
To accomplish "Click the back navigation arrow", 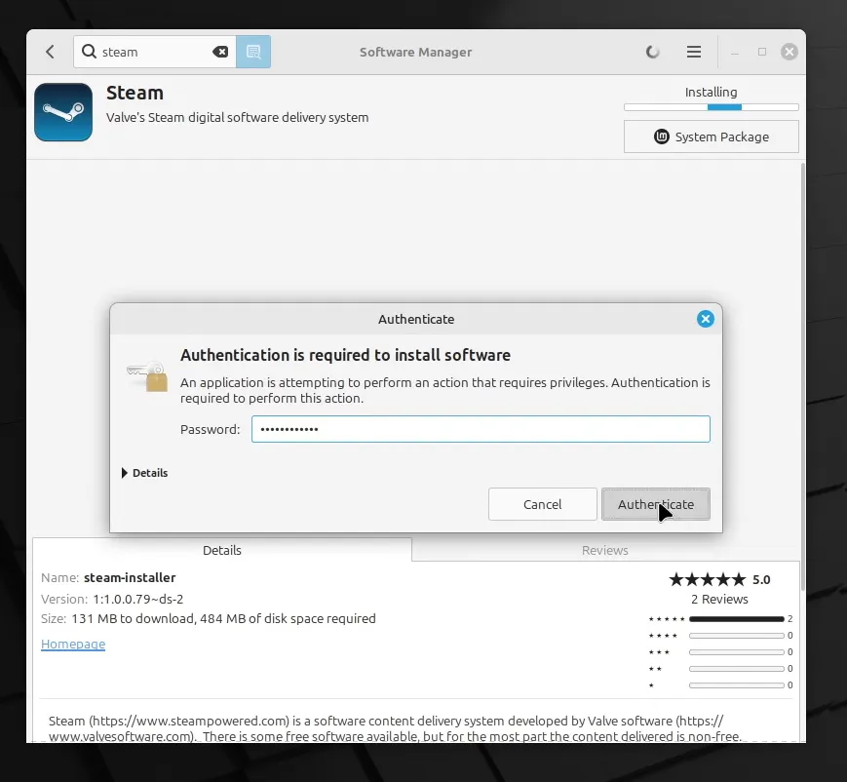I will click(50, 52).
